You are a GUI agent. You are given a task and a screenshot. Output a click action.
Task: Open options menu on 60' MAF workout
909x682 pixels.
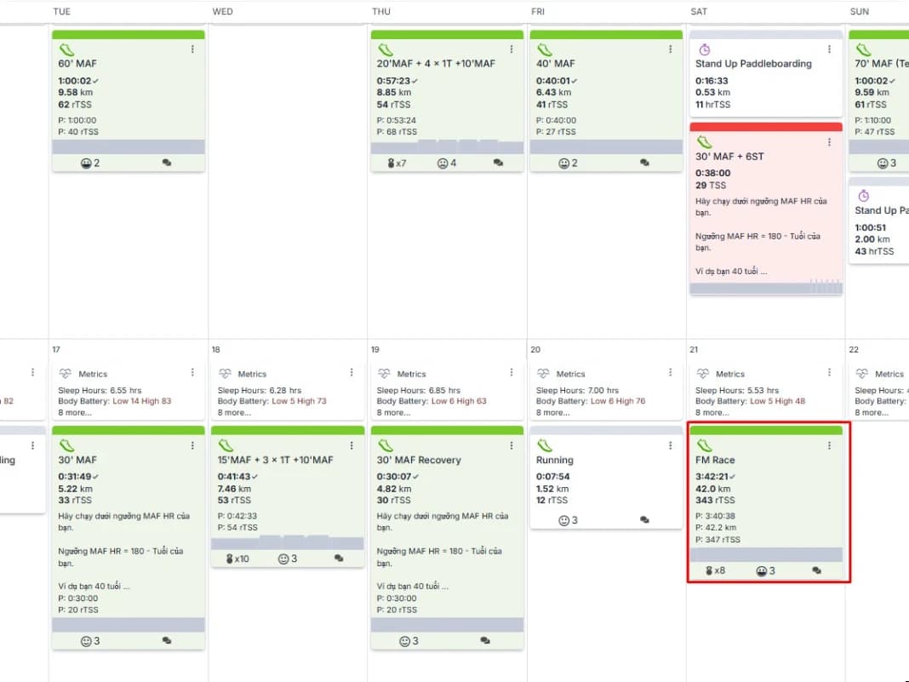(x=192, y=49)
